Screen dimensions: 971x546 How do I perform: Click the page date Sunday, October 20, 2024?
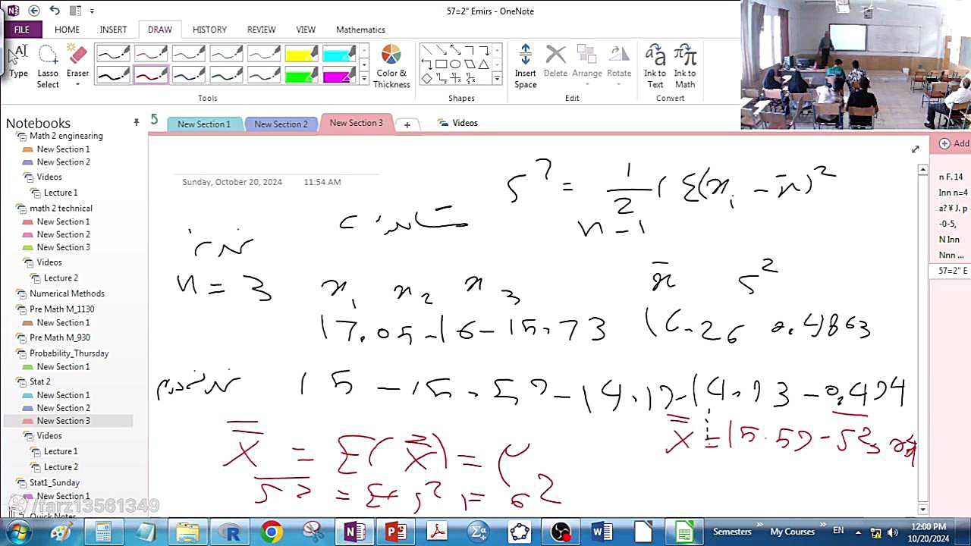(x=232, y=182)
